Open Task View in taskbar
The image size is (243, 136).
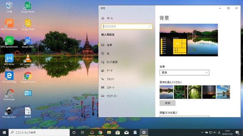pyautogui.click(x=83, y=132)
